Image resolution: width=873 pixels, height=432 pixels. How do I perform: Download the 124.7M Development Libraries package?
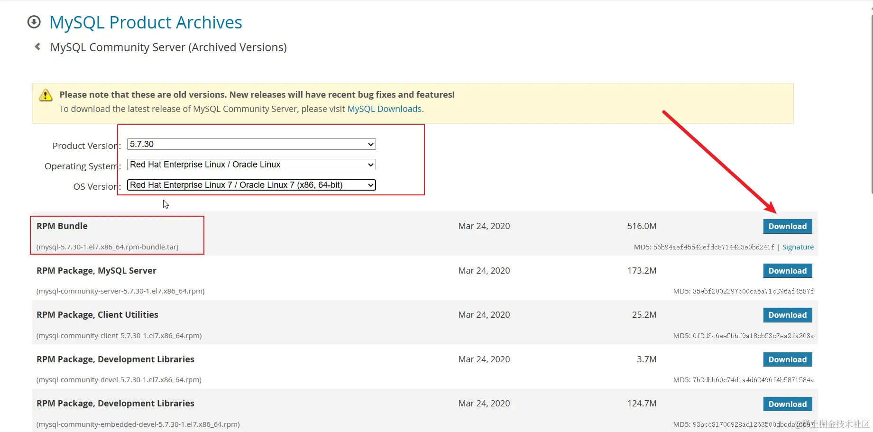pos(788,404)
